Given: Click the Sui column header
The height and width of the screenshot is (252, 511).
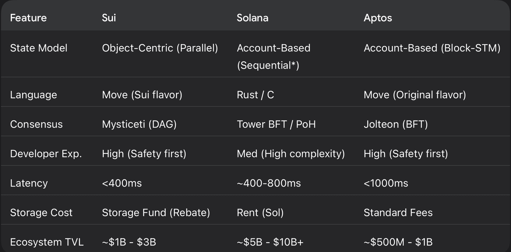Looking at the screenshot, I should (x=109, y=18).
